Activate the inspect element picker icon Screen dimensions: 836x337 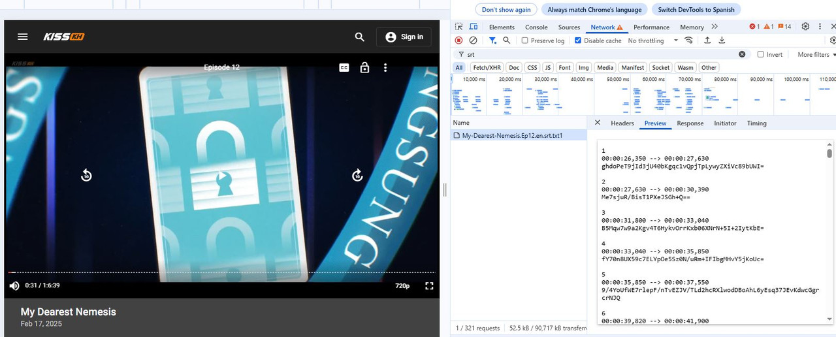(459, 27)
